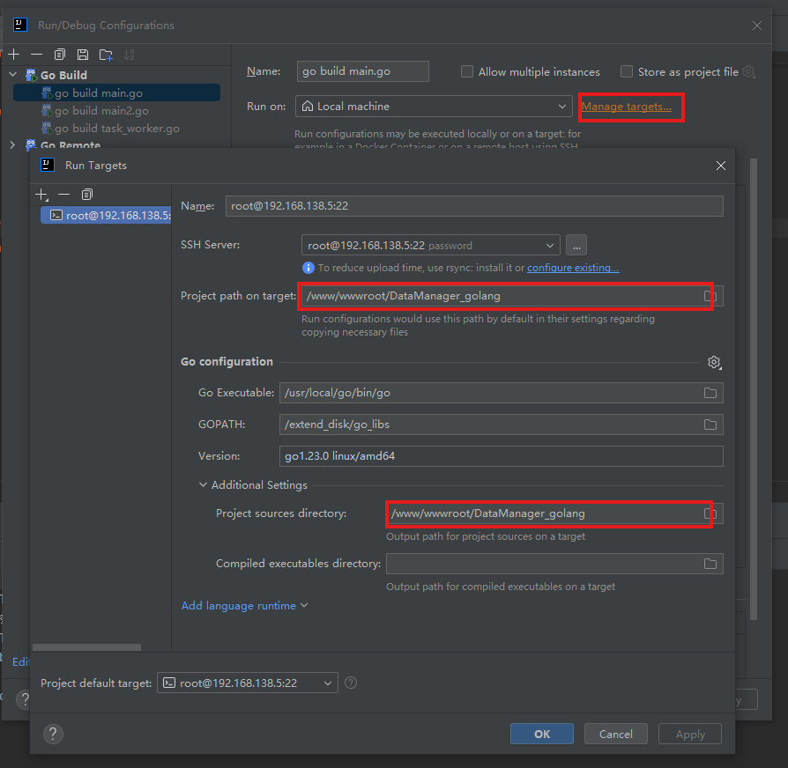Screen dimensions: 788x768
Task: Click the save configuration floppy disk icon
Action: (83, 55)
